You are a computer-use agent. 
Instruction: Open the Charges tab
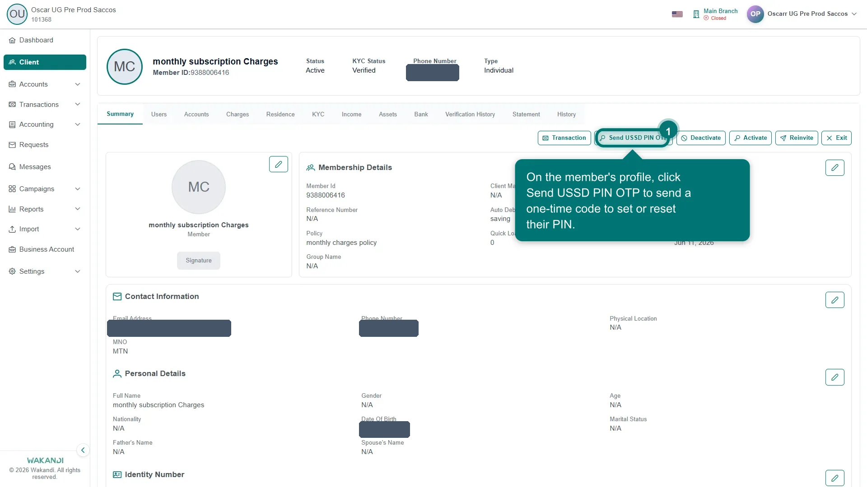(x=238, y=115)
